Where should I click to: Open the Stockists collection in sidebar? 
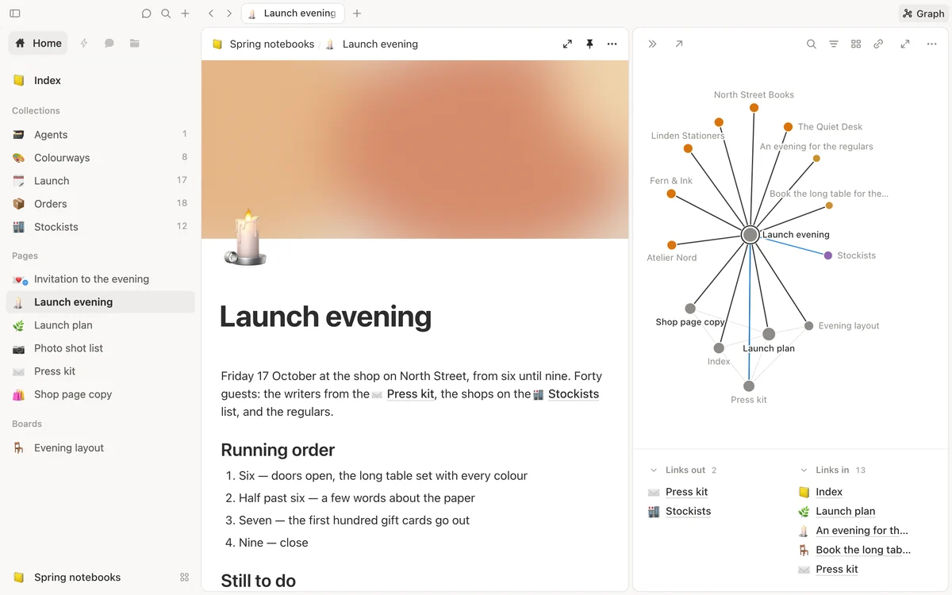click(x=101, y=227)
